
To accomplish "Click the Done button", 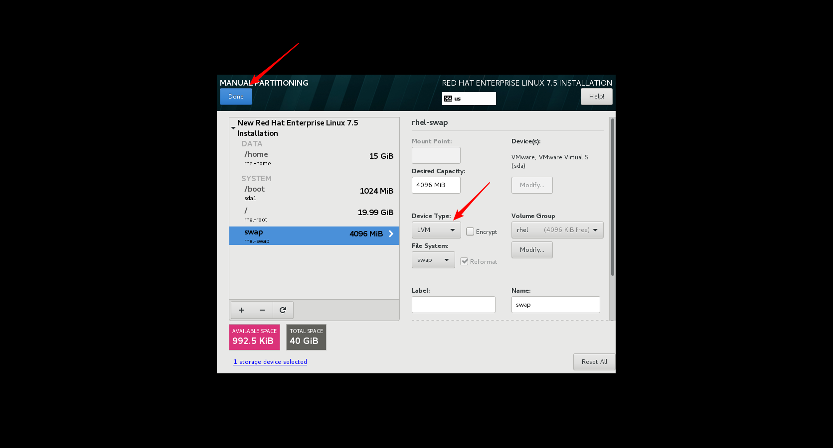I will pyautogui.click(x=236, y=97).
